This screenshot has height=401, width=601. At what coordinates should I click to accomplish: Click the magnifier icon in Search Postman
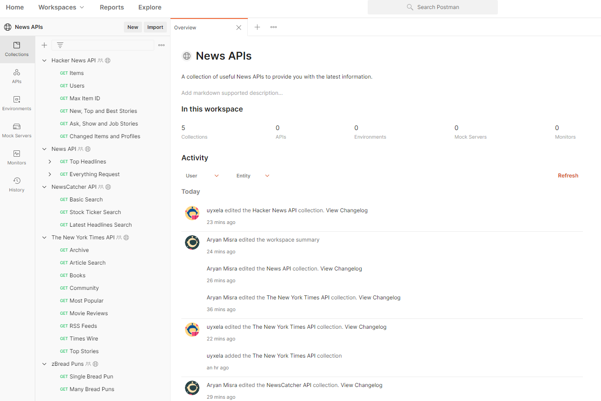410,7
